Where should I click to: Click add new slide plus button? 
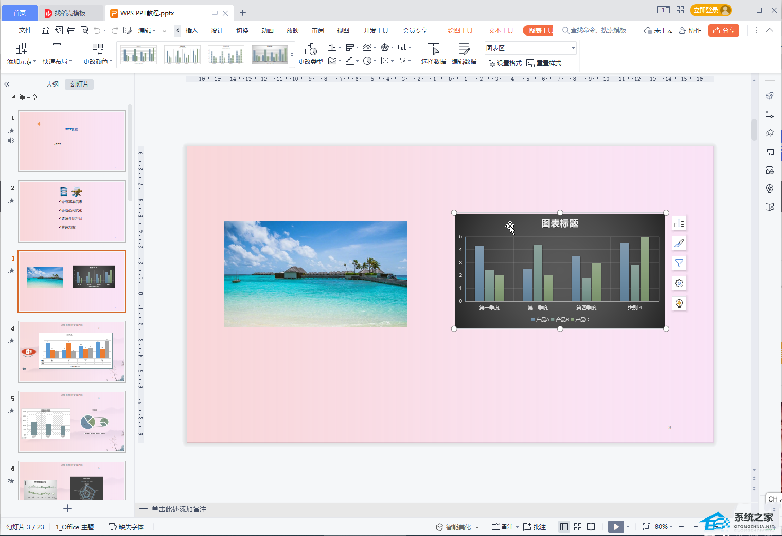coord(67,508)
